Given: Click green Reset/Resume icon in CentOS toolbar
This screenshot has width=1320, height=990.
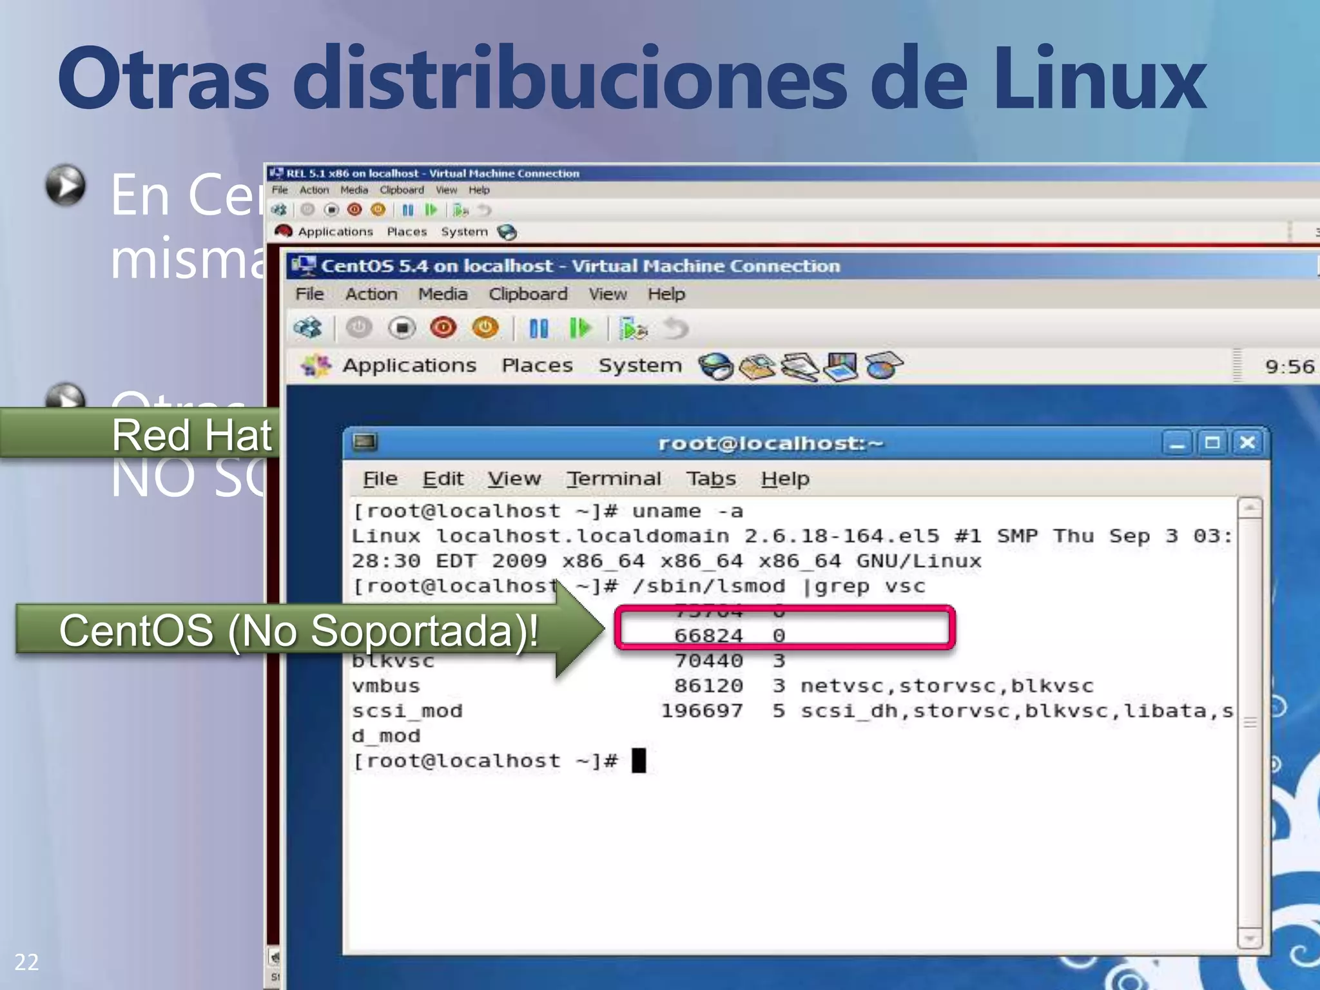Looking at the screenshot, I should point(580,329).
